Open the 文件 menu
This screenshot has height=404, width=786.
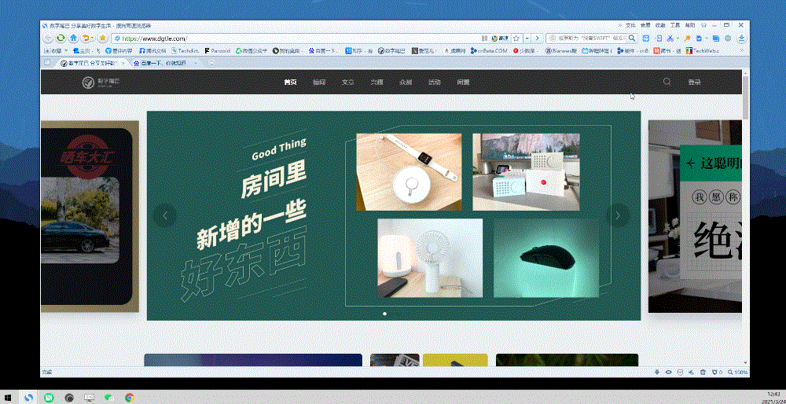pos(630,25)
